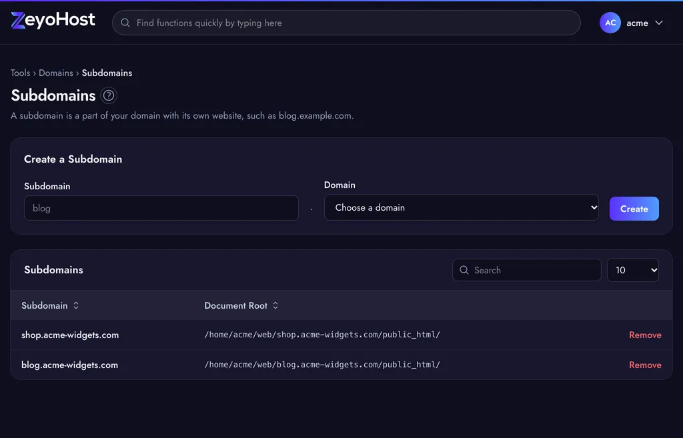Go to Domains in the breadcrumb

56,73
